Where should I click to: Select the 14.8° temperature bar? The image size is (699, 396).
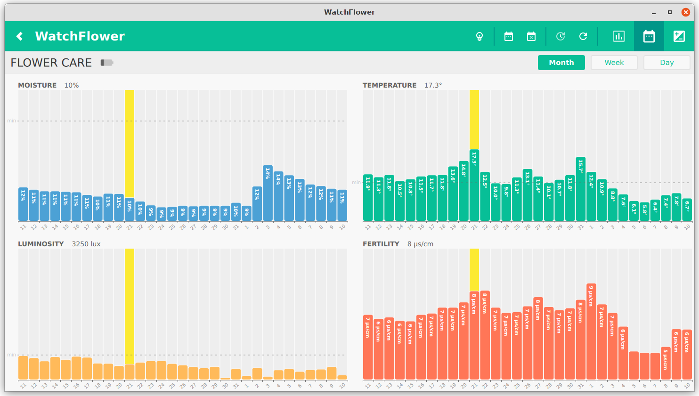(463, 191)
